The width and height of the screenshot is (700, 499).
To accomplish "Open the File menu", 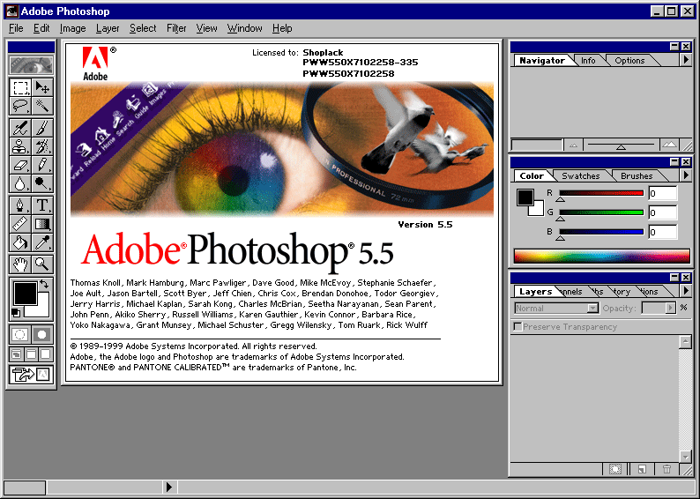I will coord(16,28).
